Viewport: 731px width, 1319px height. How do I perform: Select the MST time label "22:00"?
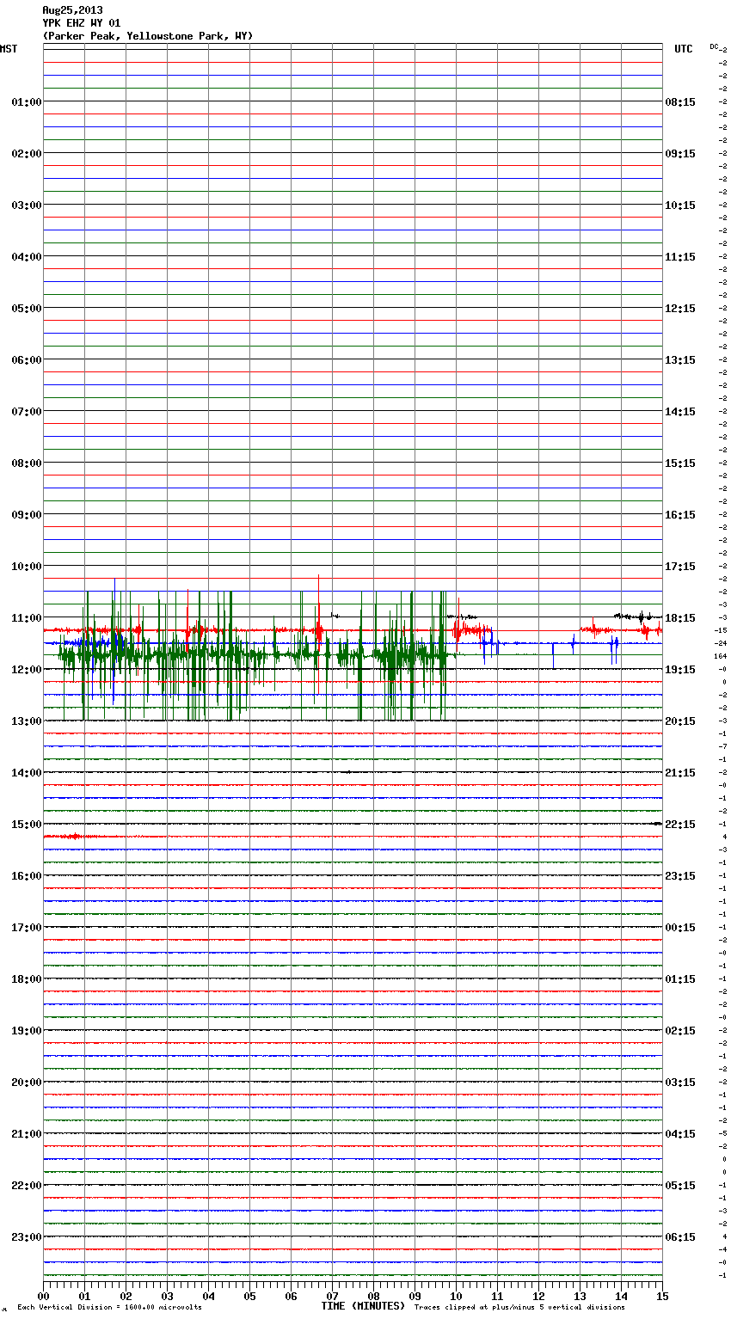(x=27, y=1186)
